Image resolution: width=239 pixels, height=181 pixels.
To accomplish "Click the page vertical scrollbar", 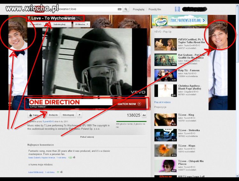I will pos(237,90).
